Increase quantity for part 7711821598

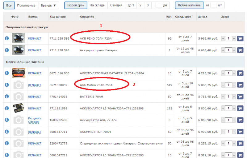[x=234, y=108]
